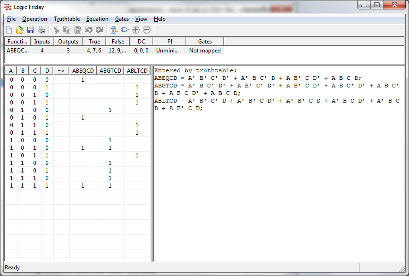Open the gate diagram view icon
Image resolution: width=409 pixels, height=276 pixels.
click(124, 29)
